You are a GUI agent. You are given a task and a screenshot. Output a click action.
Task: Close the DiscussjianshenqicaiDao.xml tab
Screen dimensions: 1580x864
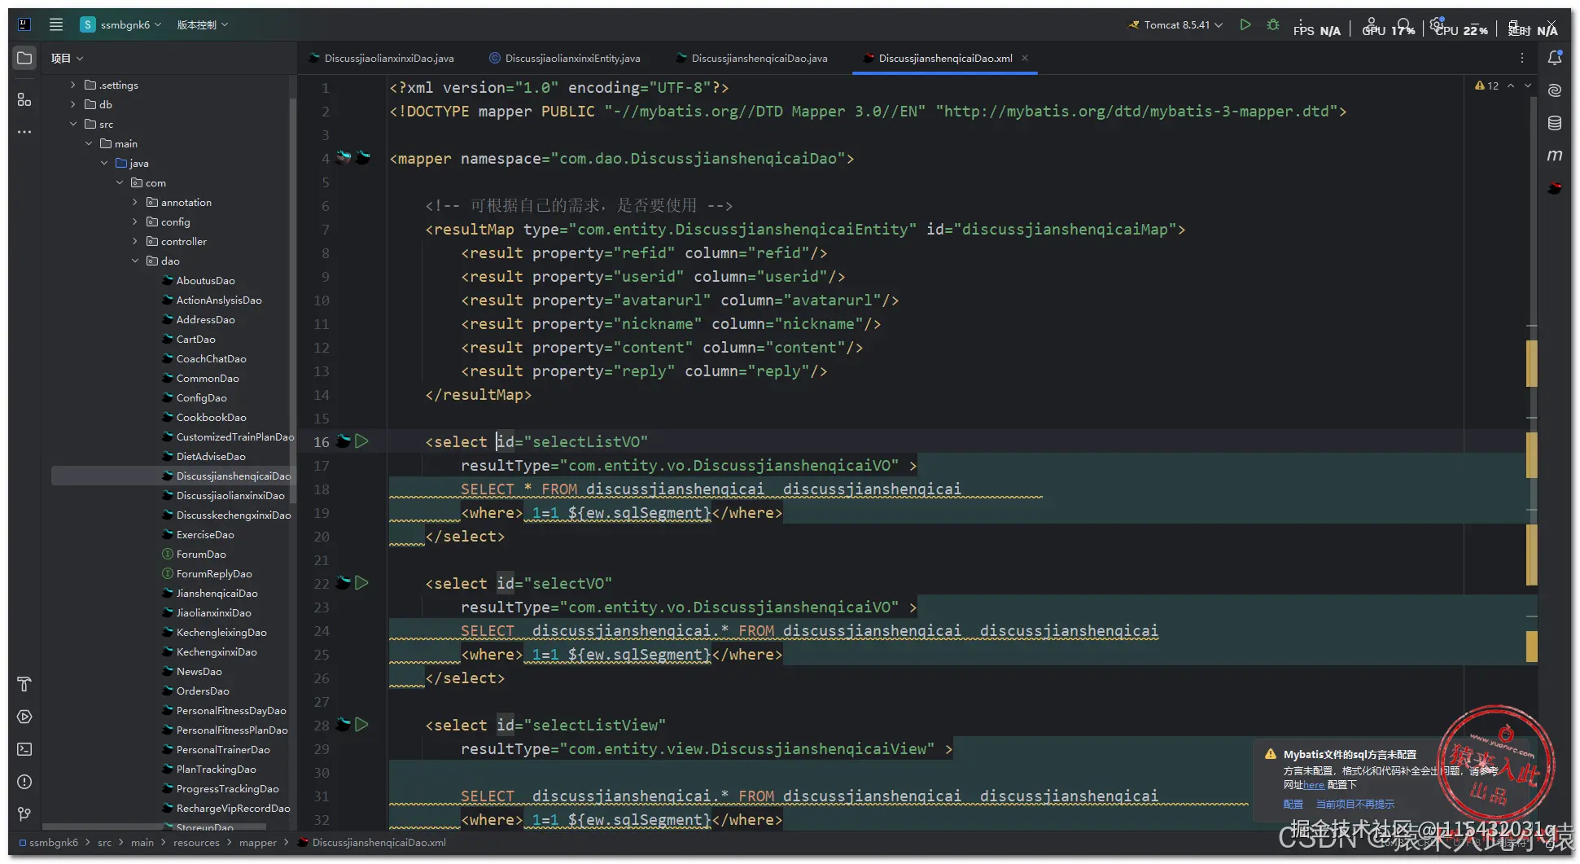1025,58
